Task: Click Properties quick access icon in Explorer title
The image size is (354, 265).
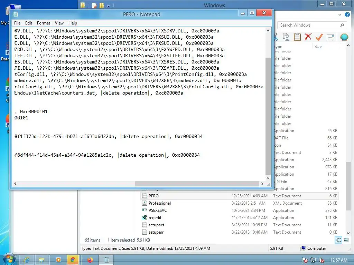Action: tap(94, 6)
